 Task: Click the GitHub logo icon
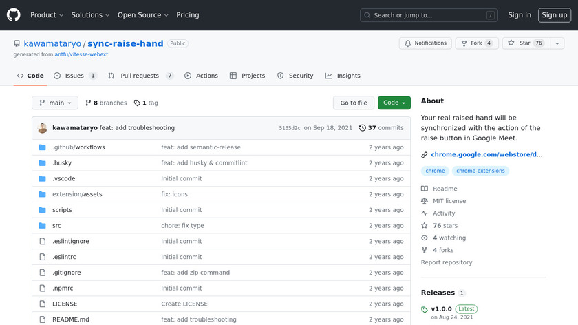coord(14,15)
